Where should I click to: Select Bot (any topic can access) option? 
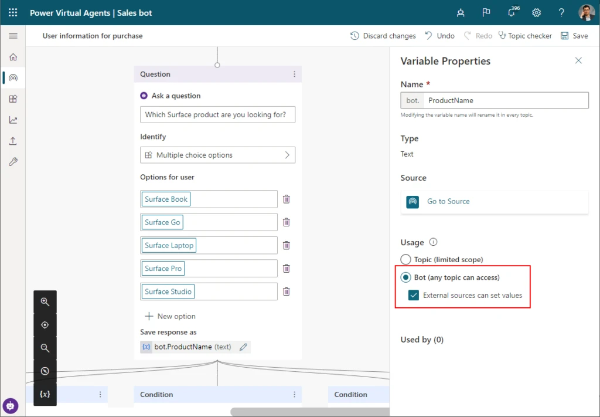tap(405, 277)
